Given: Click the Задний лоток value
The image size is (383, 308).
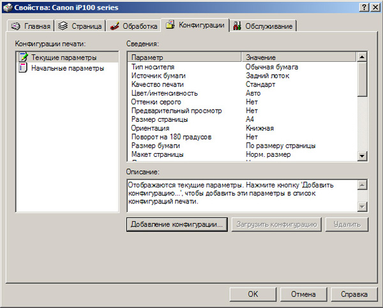Looking at the screenshot, I should [267, 76].
